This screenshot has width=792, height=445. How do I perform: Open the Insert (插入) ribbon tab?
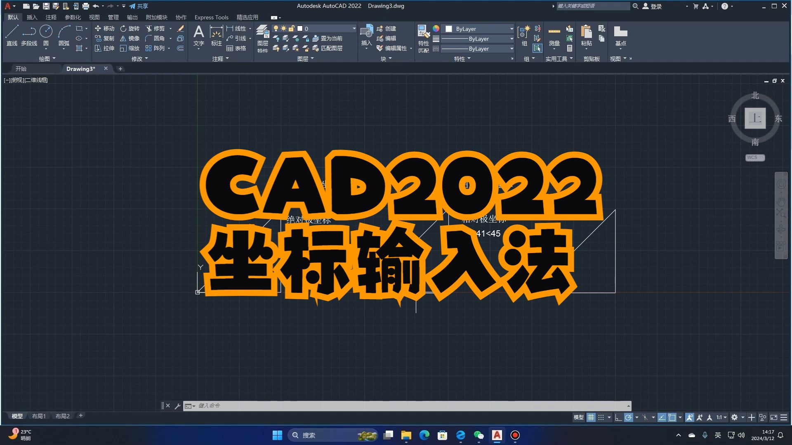point(32,17)
